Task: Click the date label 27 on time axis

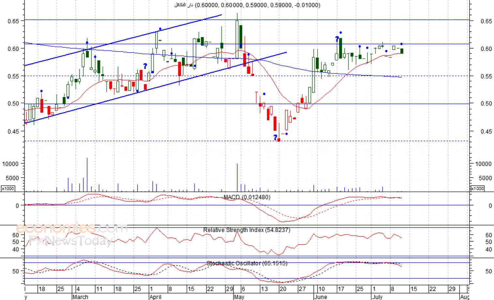Action: pos(302,289)
